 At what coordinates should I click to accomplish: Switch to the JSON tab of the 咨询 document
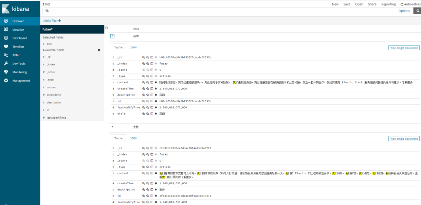[x=133, y=48]
